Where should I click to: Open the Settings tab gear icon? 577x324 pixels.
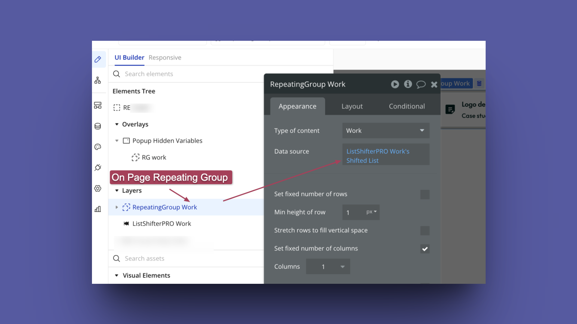click(x=98, y=188)
